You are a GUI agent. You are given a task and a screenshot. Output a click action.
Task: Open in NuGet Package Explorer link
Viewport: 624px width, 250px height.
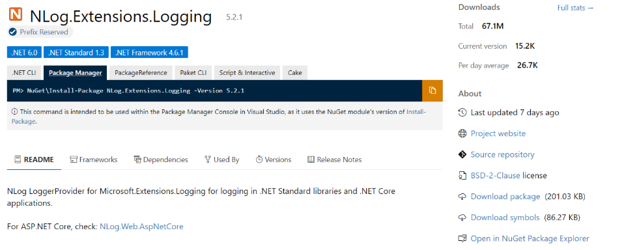click(x=530, y=238)
